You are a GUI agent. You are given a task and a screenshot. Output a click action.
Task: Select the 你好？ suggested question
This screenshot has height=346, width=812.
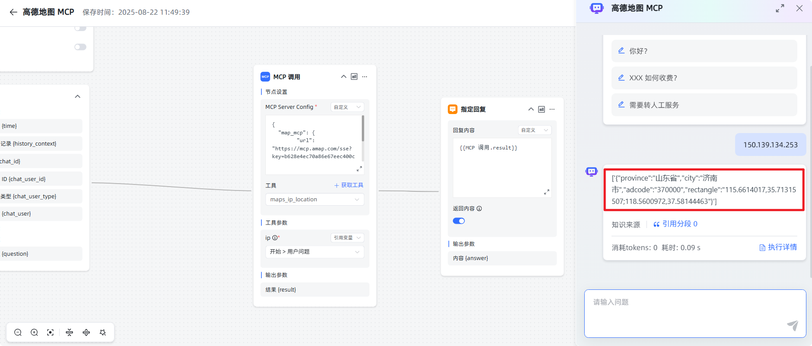[704, 51]
